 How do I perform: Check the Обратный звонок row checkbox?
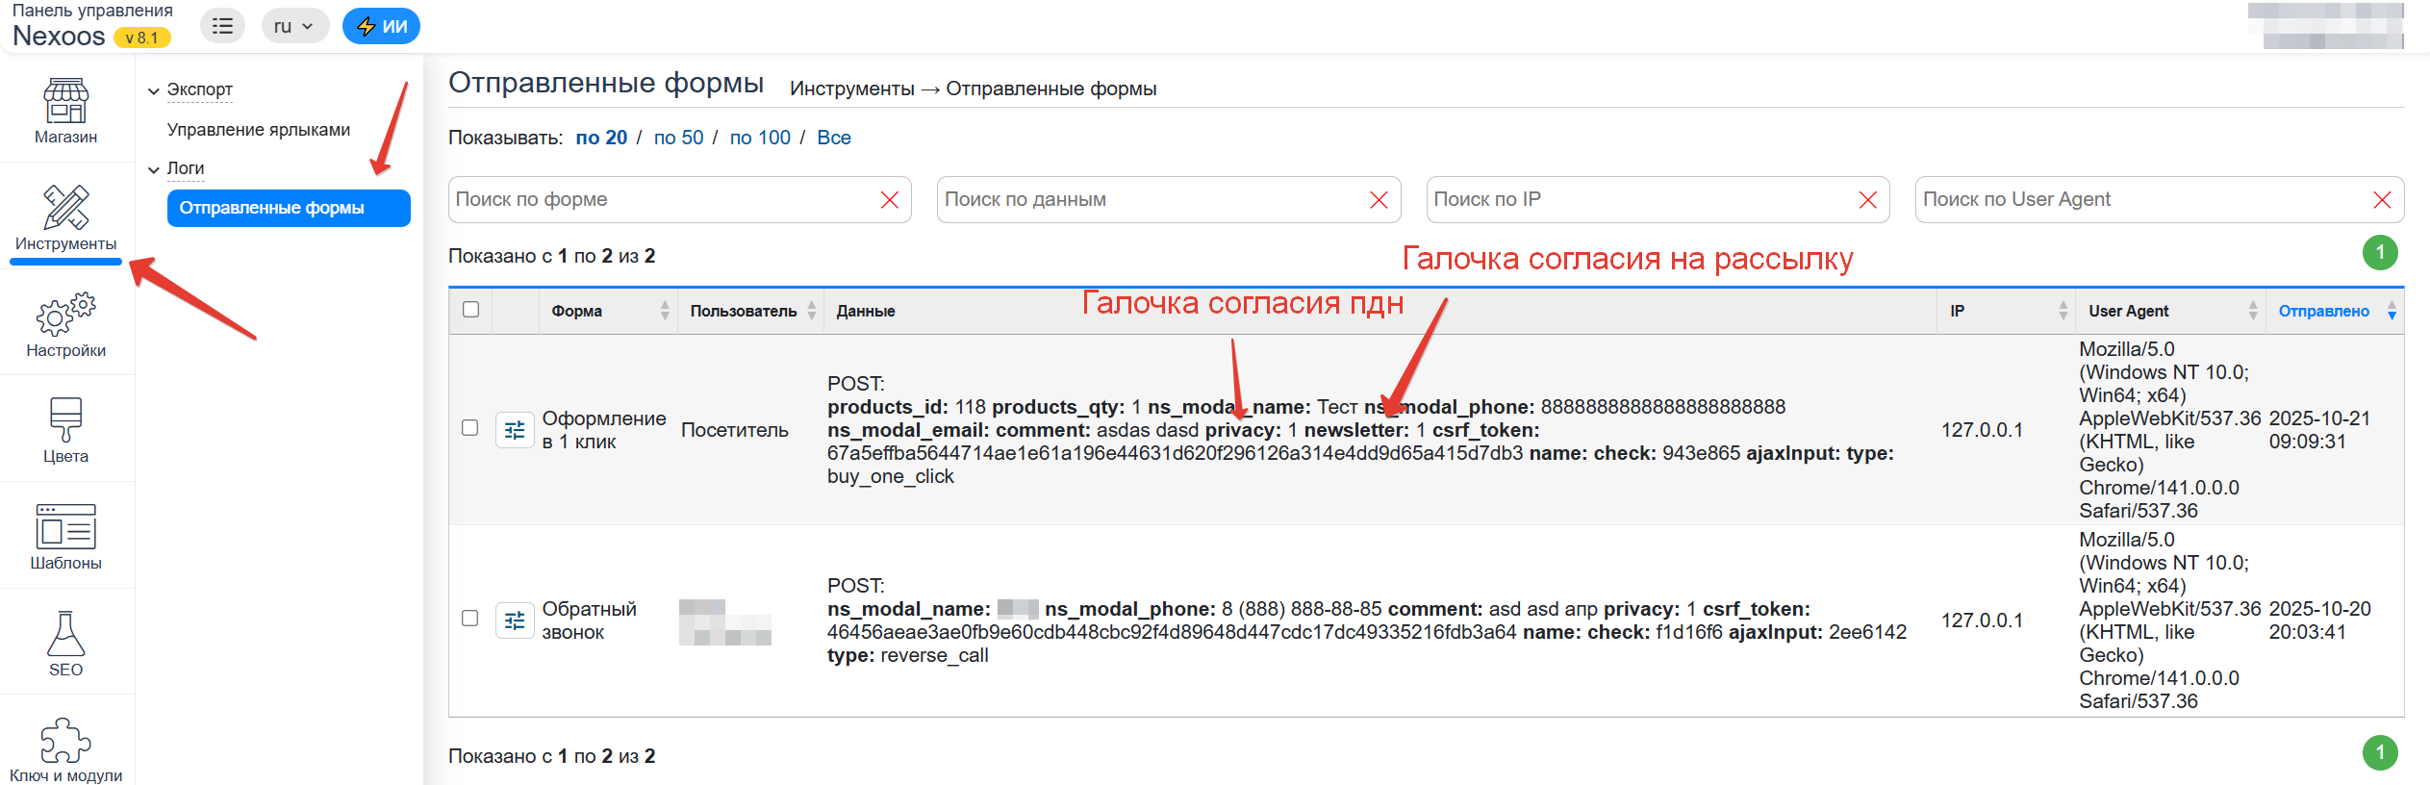point(469,619)
